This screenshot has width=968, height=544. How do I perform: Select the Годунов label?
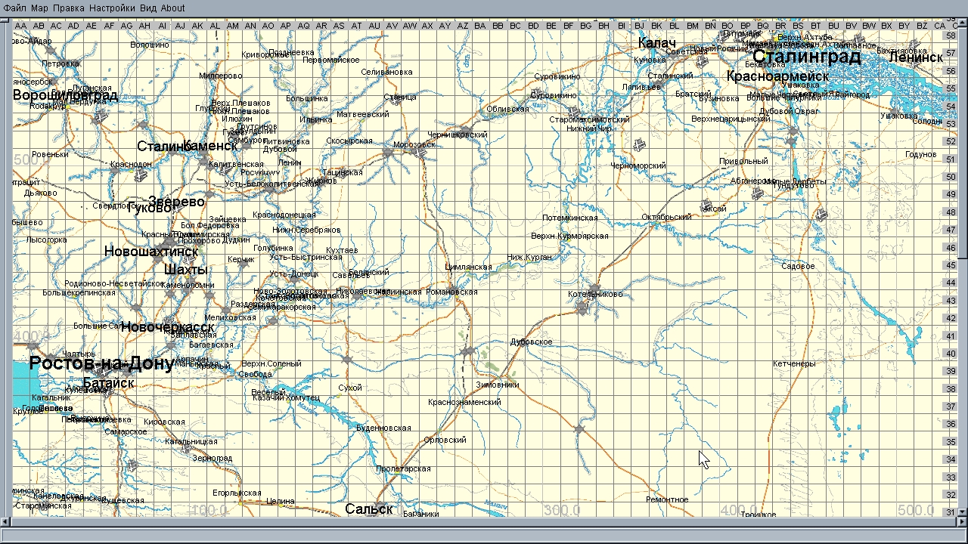pyautogui.click(x=921, y=155)
